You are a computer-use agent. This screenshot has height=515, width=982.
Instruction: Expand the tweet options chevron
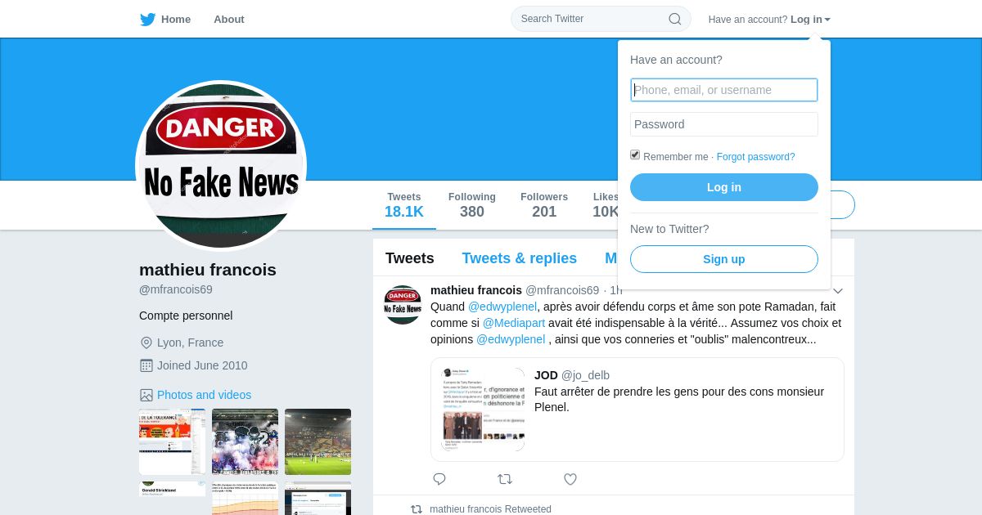[x=838, y=291]
